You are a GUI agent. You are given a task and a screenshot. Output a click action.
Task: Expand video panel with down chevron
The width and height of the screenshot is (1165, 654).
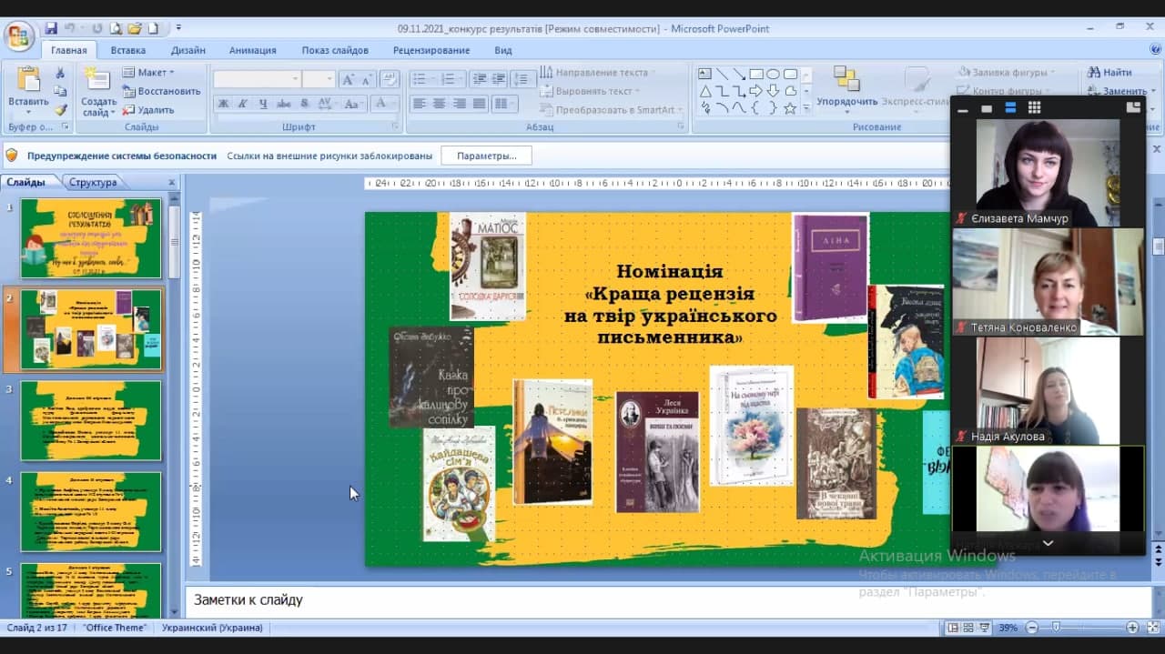(x=1048, y=542)
